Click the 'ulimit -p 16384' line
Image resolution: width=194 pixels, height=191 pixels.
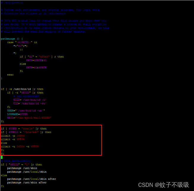tap(13, 136)
